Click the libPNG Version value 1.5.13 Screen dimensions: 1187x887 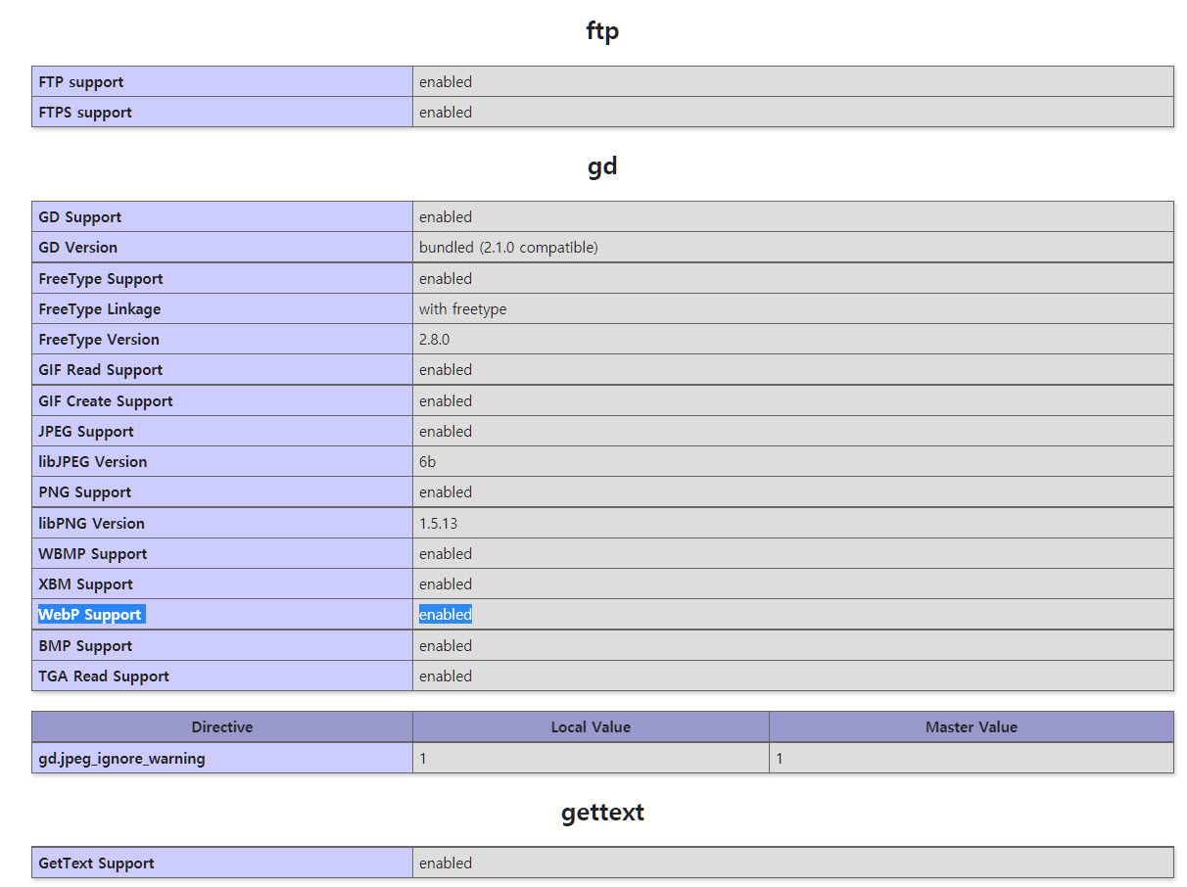click(438, 524)
